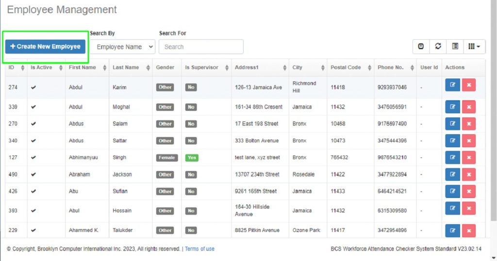Viewport: 497px width, 261px height.
Task: Click Create New Employee button
Action: tap(45, 46)
